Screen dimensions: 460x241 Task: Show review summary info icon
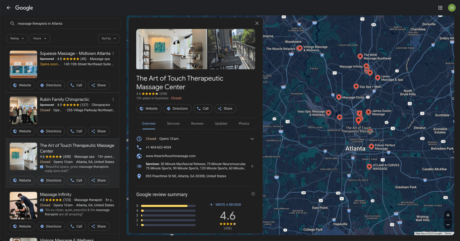point(253,194)
